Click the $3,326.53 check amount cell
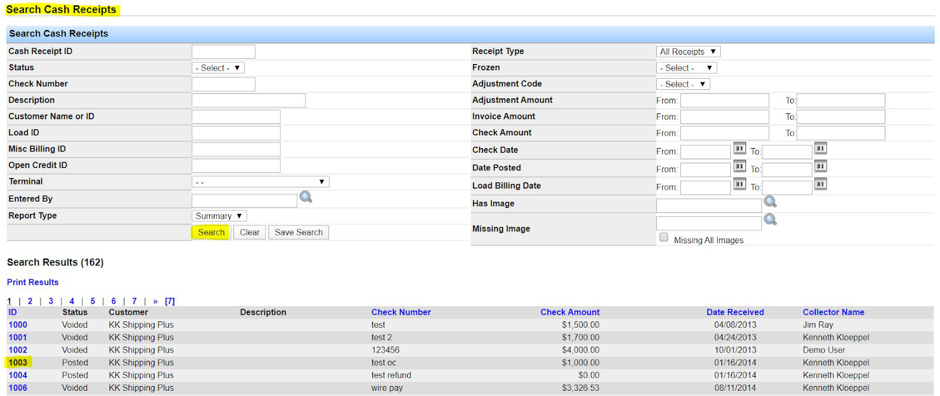The width and height of the screenshot is (940, 396). coord(580,388)
